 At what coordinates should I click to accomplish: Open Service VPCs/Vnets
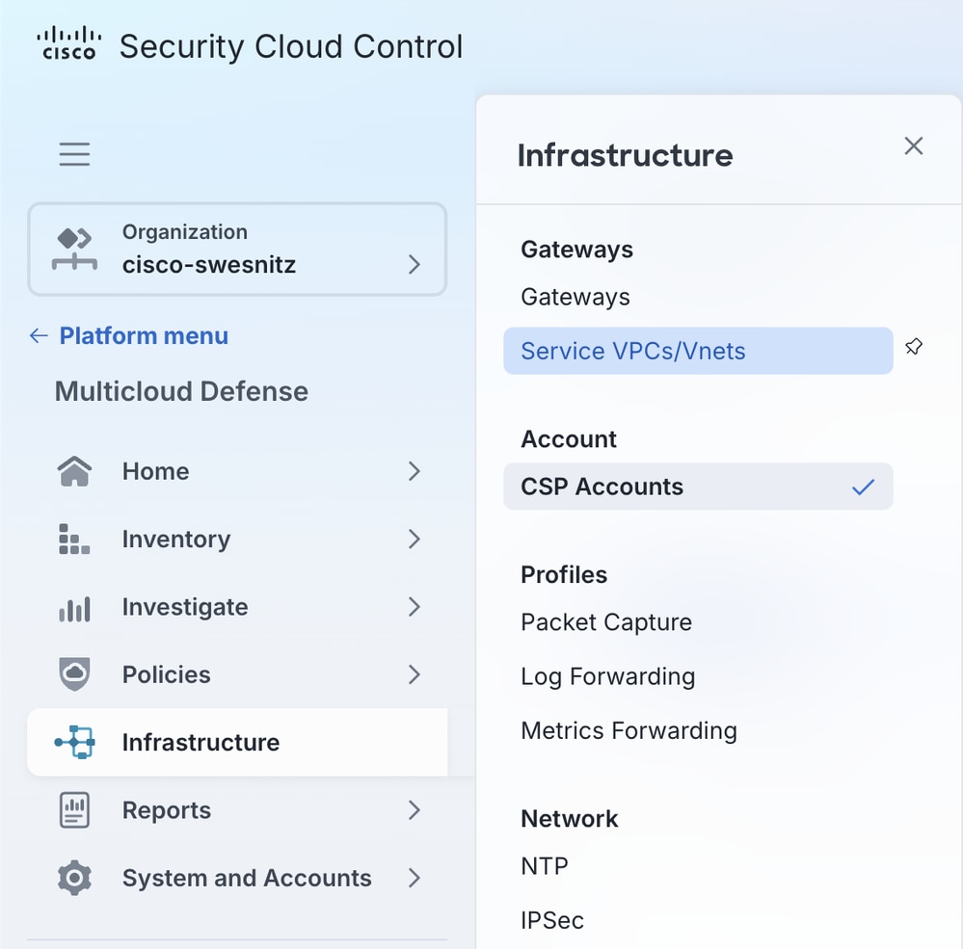click(698, 351)
